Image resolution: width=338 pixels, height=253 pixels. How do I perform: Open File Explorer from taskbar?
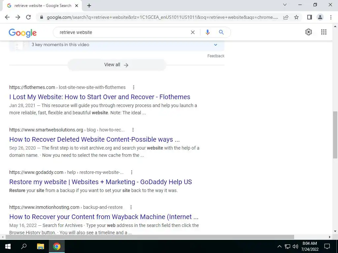(x=40, y=246)
